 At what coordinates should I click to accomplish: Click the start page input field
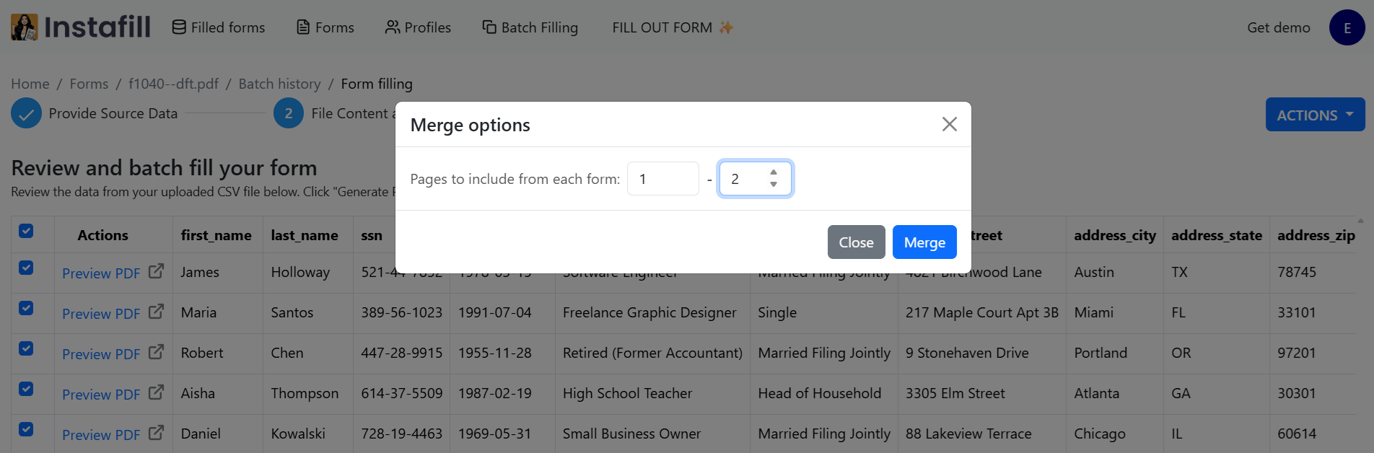(663, 179)
